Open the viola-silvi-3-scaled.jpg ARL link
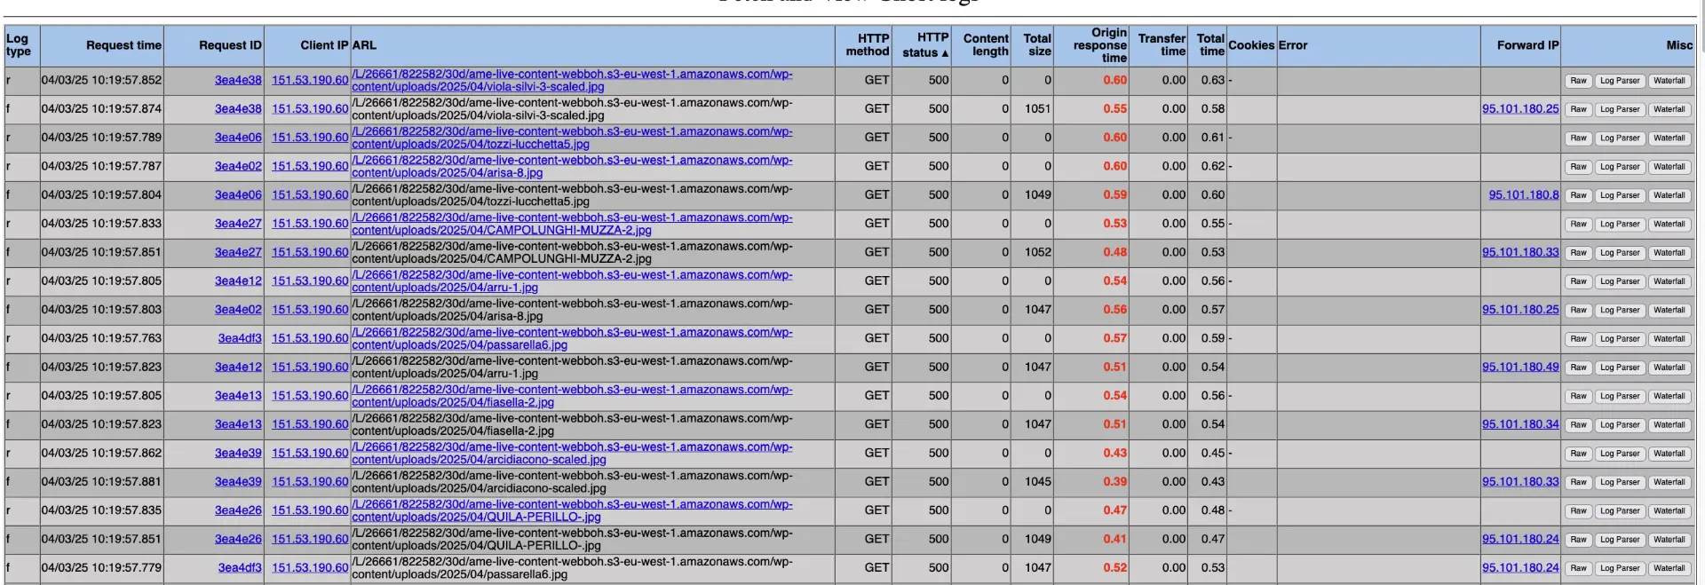Viewport: 1705px width, 585px height. (572, 81)
